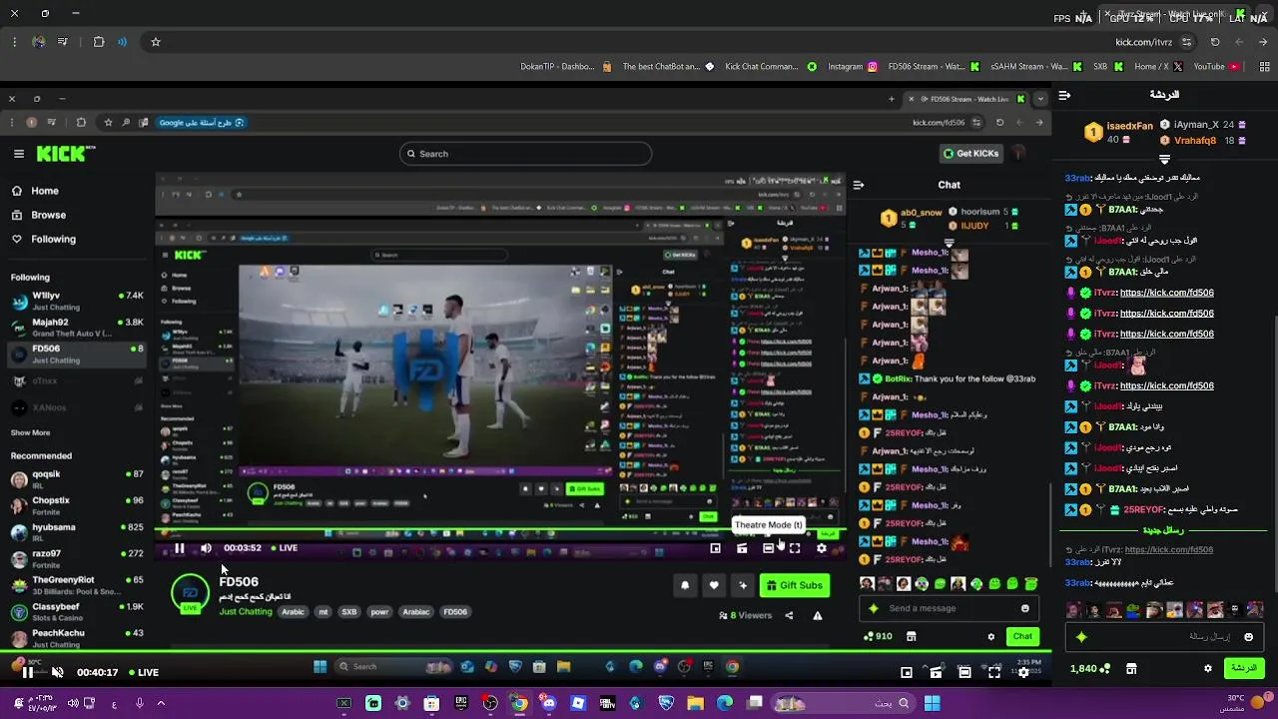
Task: Focus the إرسال رسالة chat input
Action: coord(1164,636)
